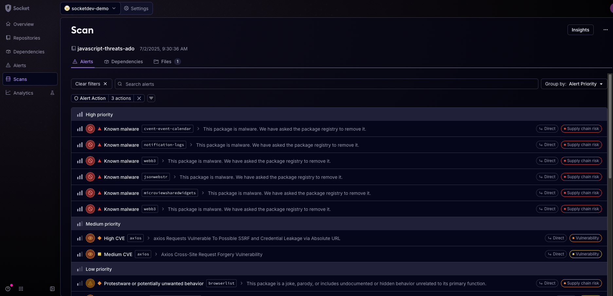613x296 pixels.
Task: Click Supply chain risk badge on notification-logs row
Action: pos(581,145)
